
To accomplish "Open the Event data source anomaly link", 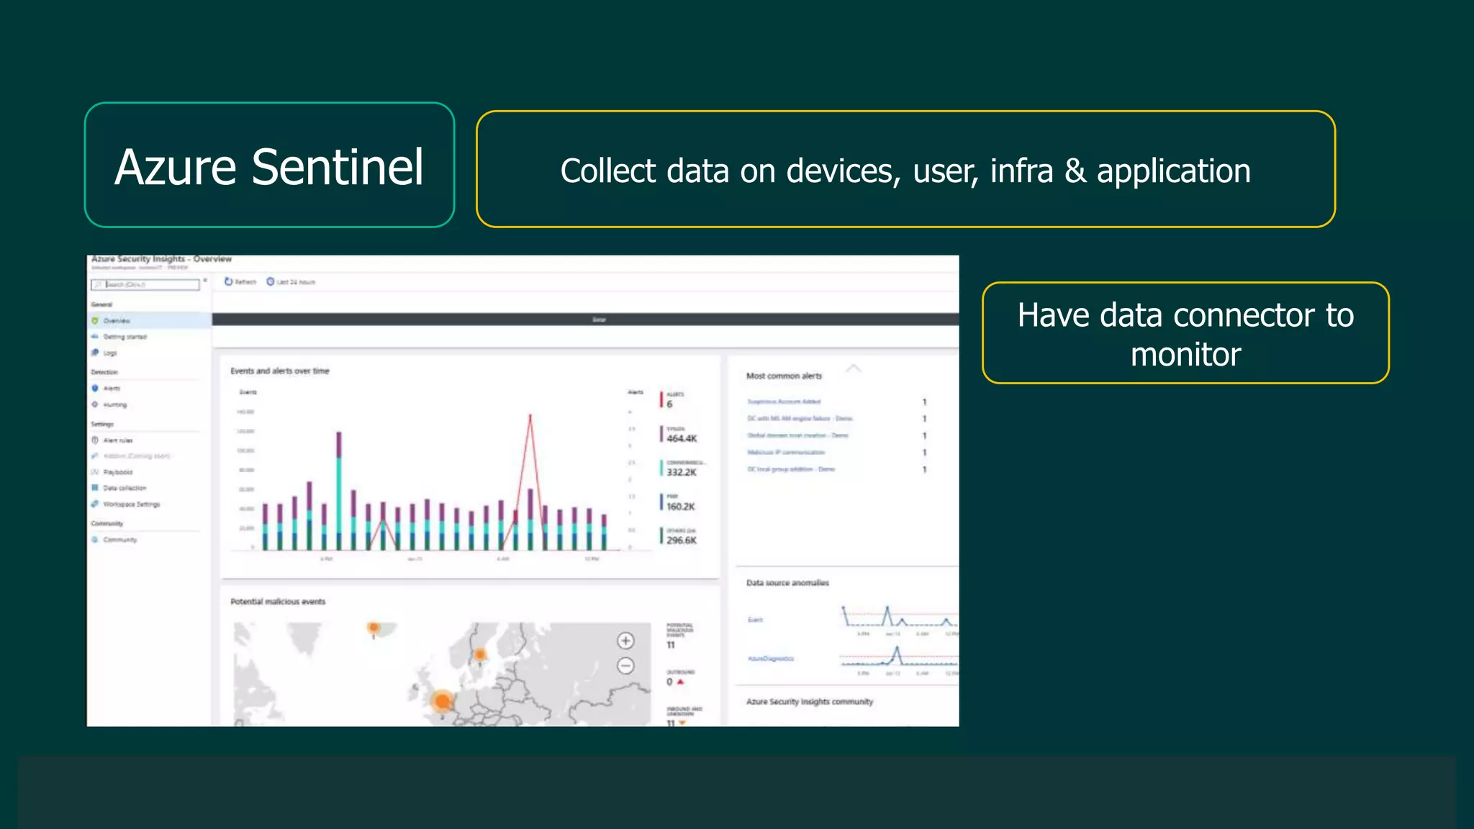I will (755, 620).
